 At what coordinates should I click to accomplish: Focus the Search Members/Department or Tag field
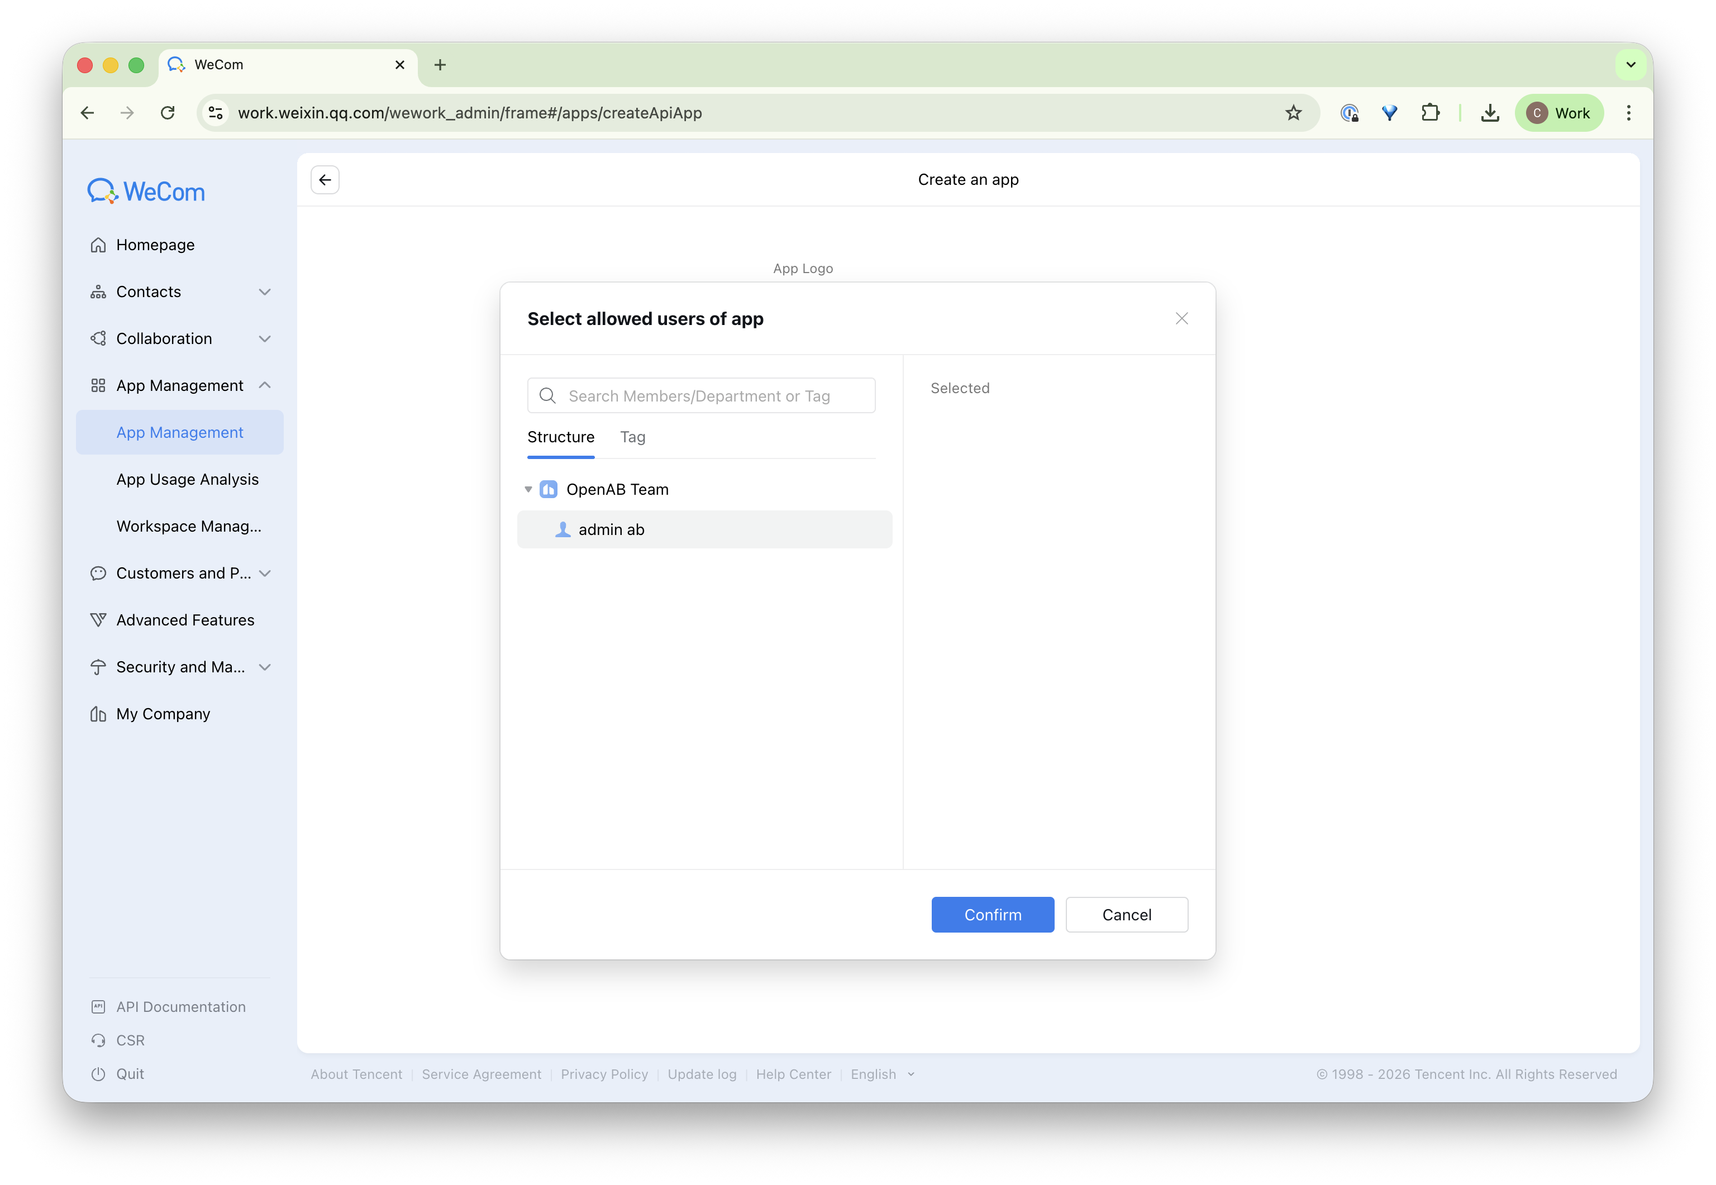(701, 396)
